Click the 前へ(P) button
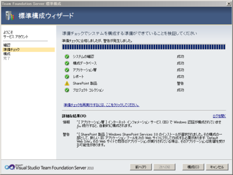The width and height of the screenshot is (233, 175). point(141,167)
